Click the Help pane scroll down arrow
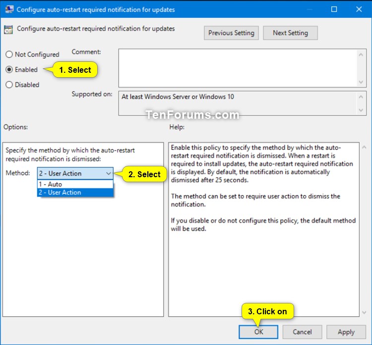This screenshot has width=372, height=345. [x=364, y=312]
